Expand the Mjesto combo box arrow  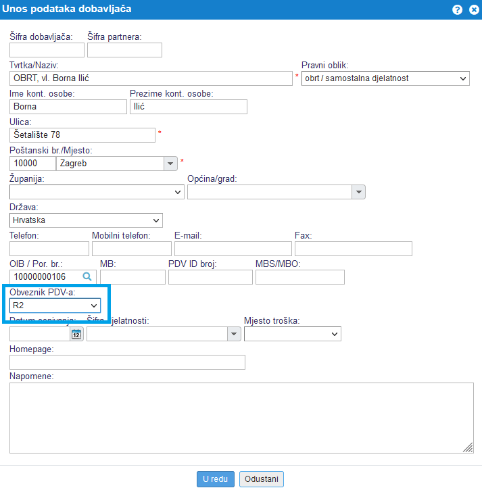tap(170, 164)
